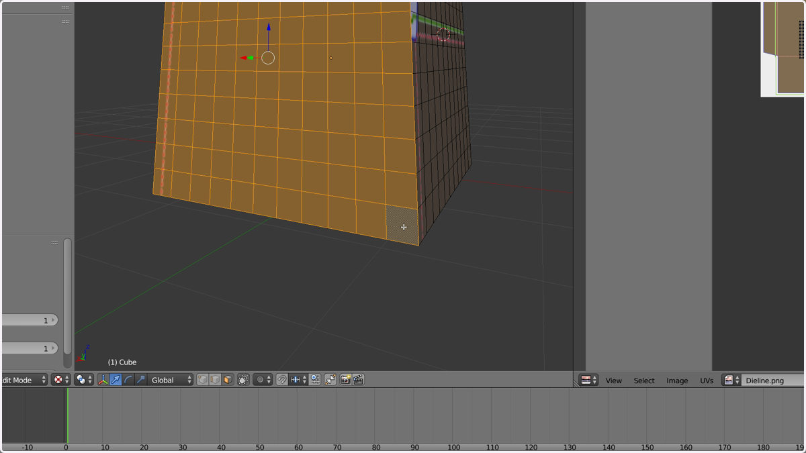Click frame number 150 on timeline
The image size is (806, 453).
pos(647,447)
